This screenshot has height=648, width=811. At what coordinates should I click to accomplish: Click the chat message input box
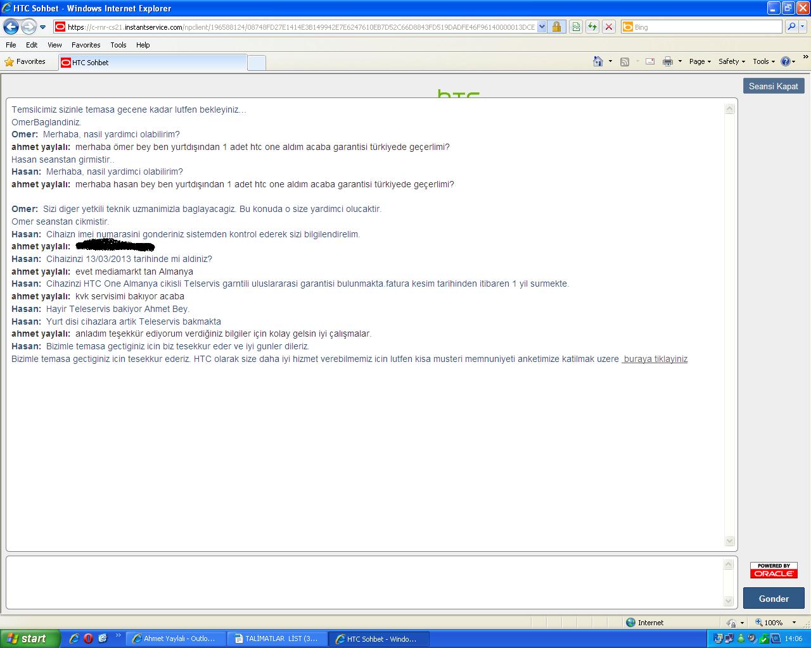(365, 582)
